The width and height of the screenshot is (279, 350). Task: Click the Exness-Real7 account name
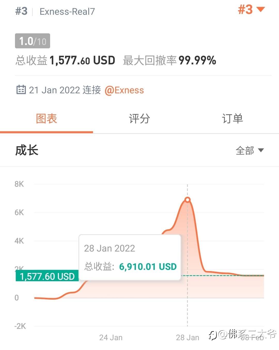click(67, 11)
